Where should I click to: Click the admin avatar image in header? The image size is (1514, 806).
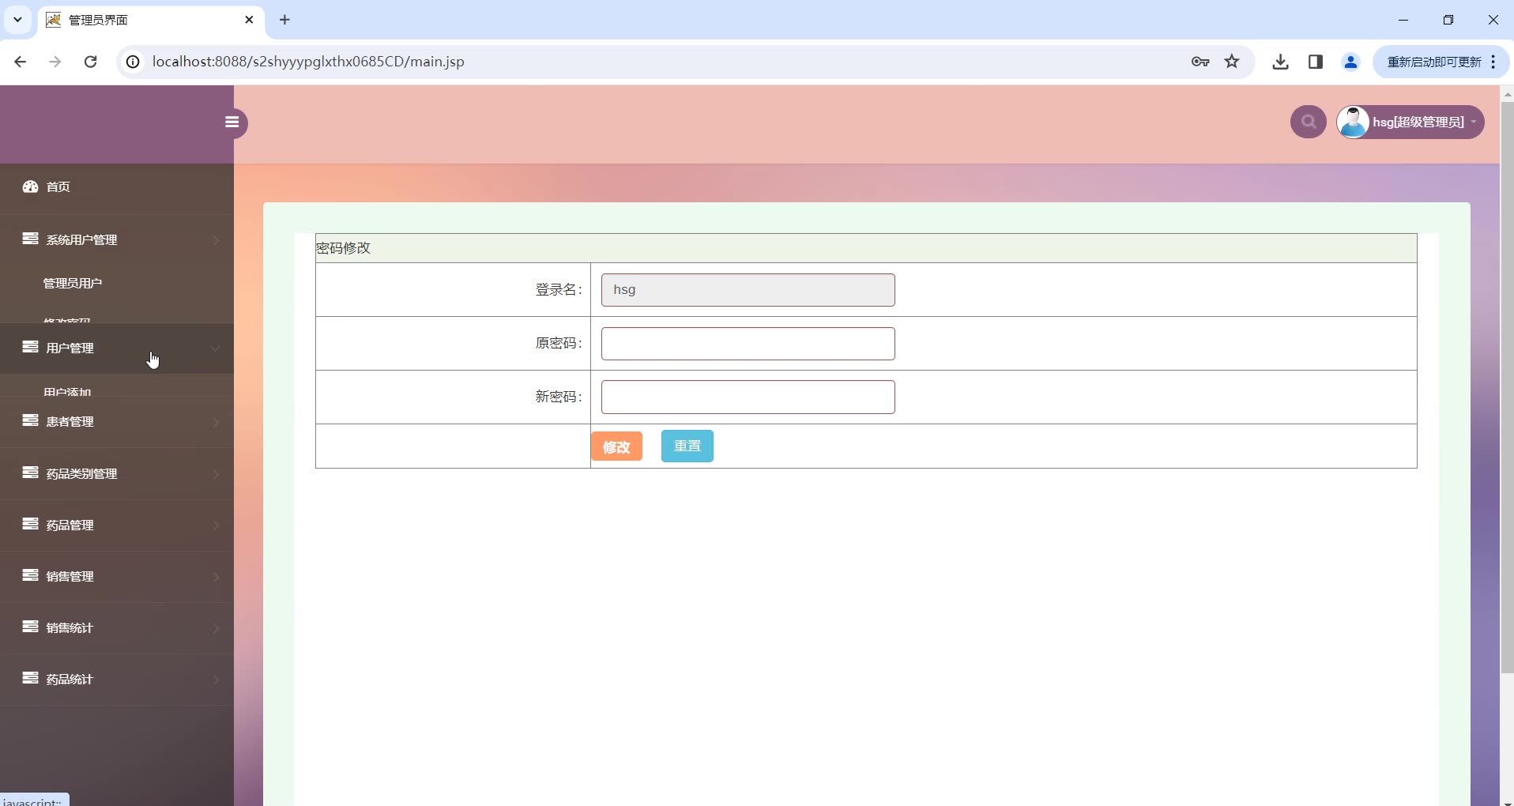(1354, 122)
